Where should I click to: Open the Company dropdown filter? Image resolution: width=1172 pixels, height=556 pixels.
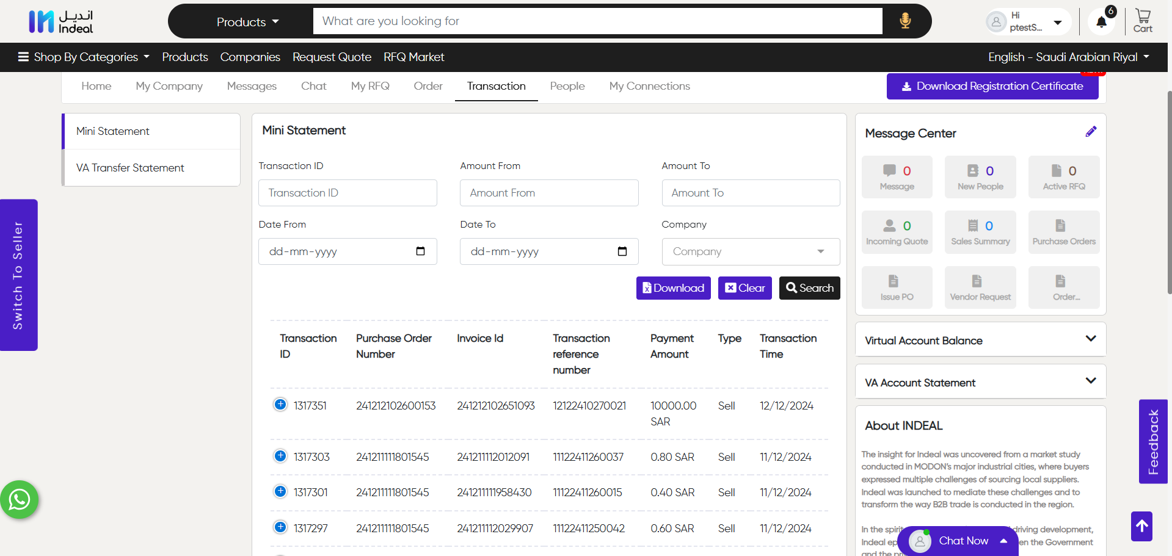click(751, 251)
